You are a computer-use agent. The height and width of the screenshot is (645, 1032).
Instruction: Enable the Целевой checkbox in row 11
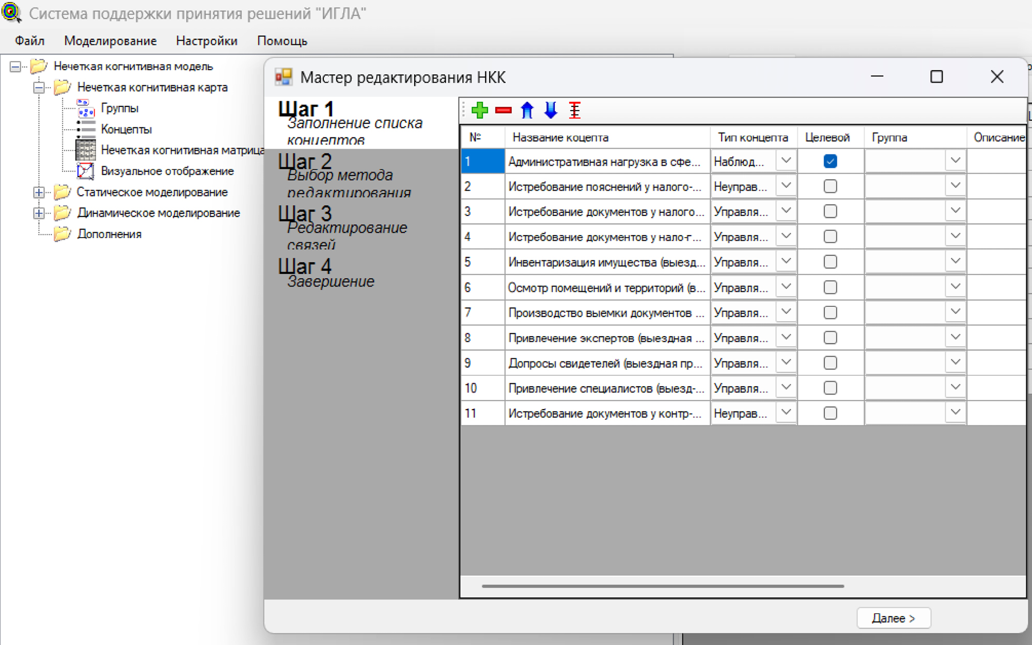click(830, 413)
